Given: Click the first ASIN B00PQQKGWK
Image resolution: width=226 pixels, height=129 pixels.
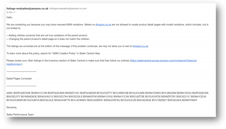Looking at the screenshot, I should click(x=20, y=92).
